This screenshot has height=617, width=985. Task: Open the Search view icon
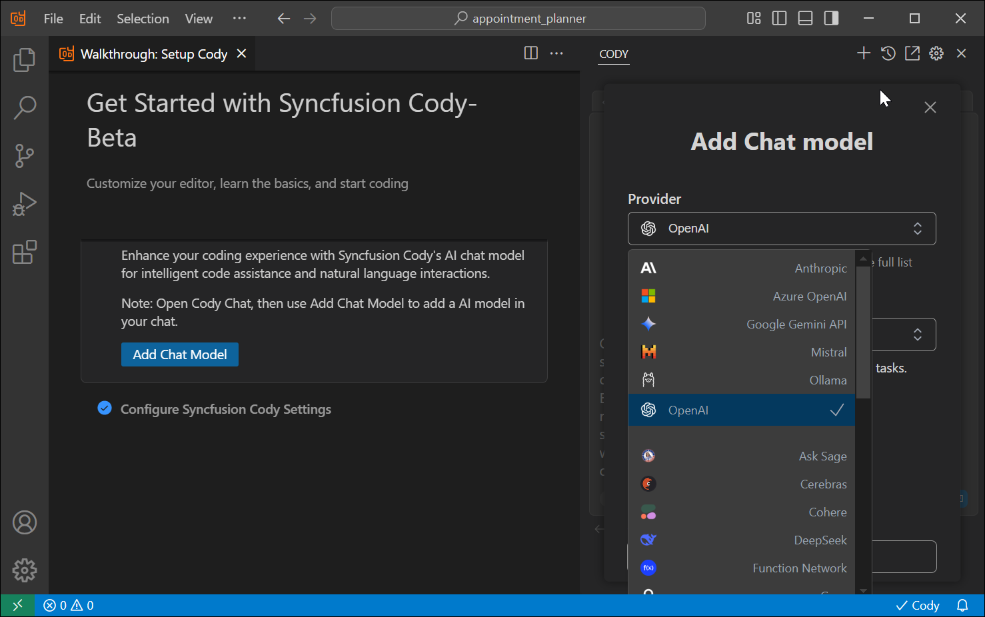point(25,108)
